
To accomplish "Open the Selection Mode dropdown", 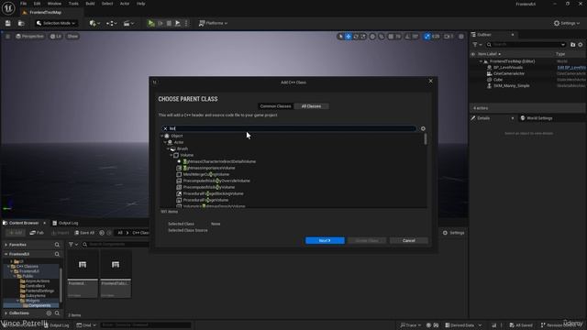I will coord(56,23).
